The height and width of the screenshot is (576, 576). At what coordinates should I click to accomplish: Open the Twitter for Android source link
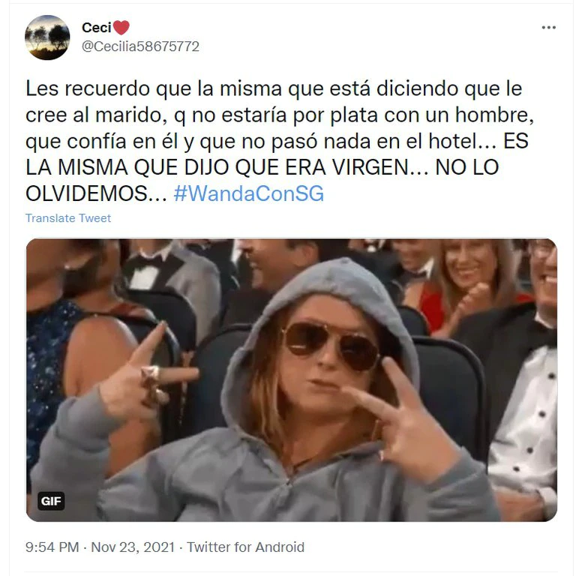coord(246,547)
